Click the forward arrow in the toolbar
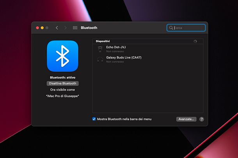 [66, 28]
